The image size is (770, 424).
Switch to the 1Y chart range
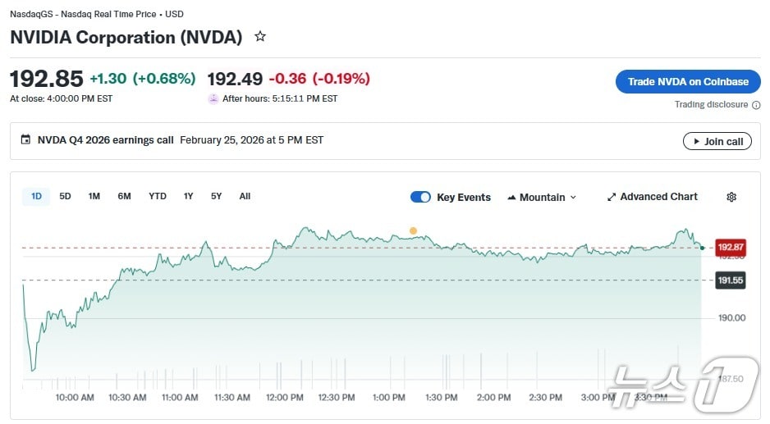[x=189, y=196]
